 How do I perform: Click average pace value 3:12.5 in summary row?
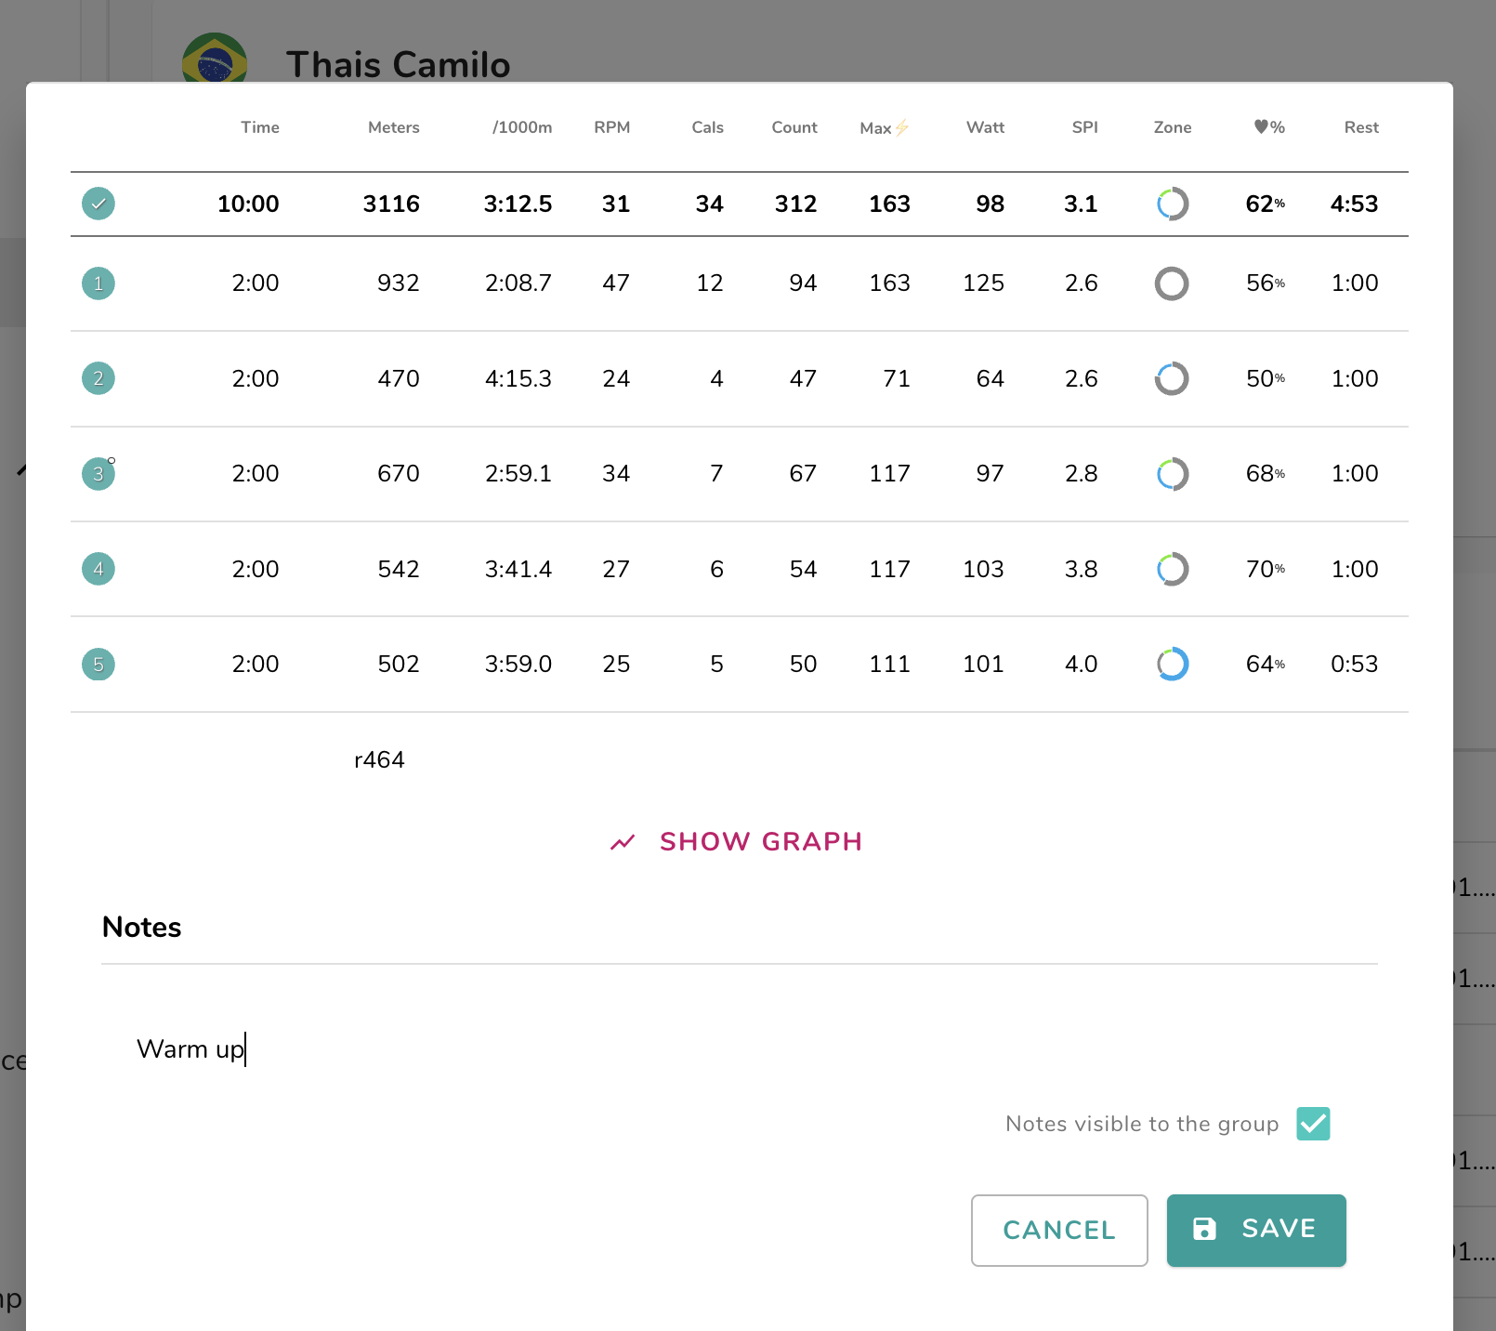[x=518, y=204]
